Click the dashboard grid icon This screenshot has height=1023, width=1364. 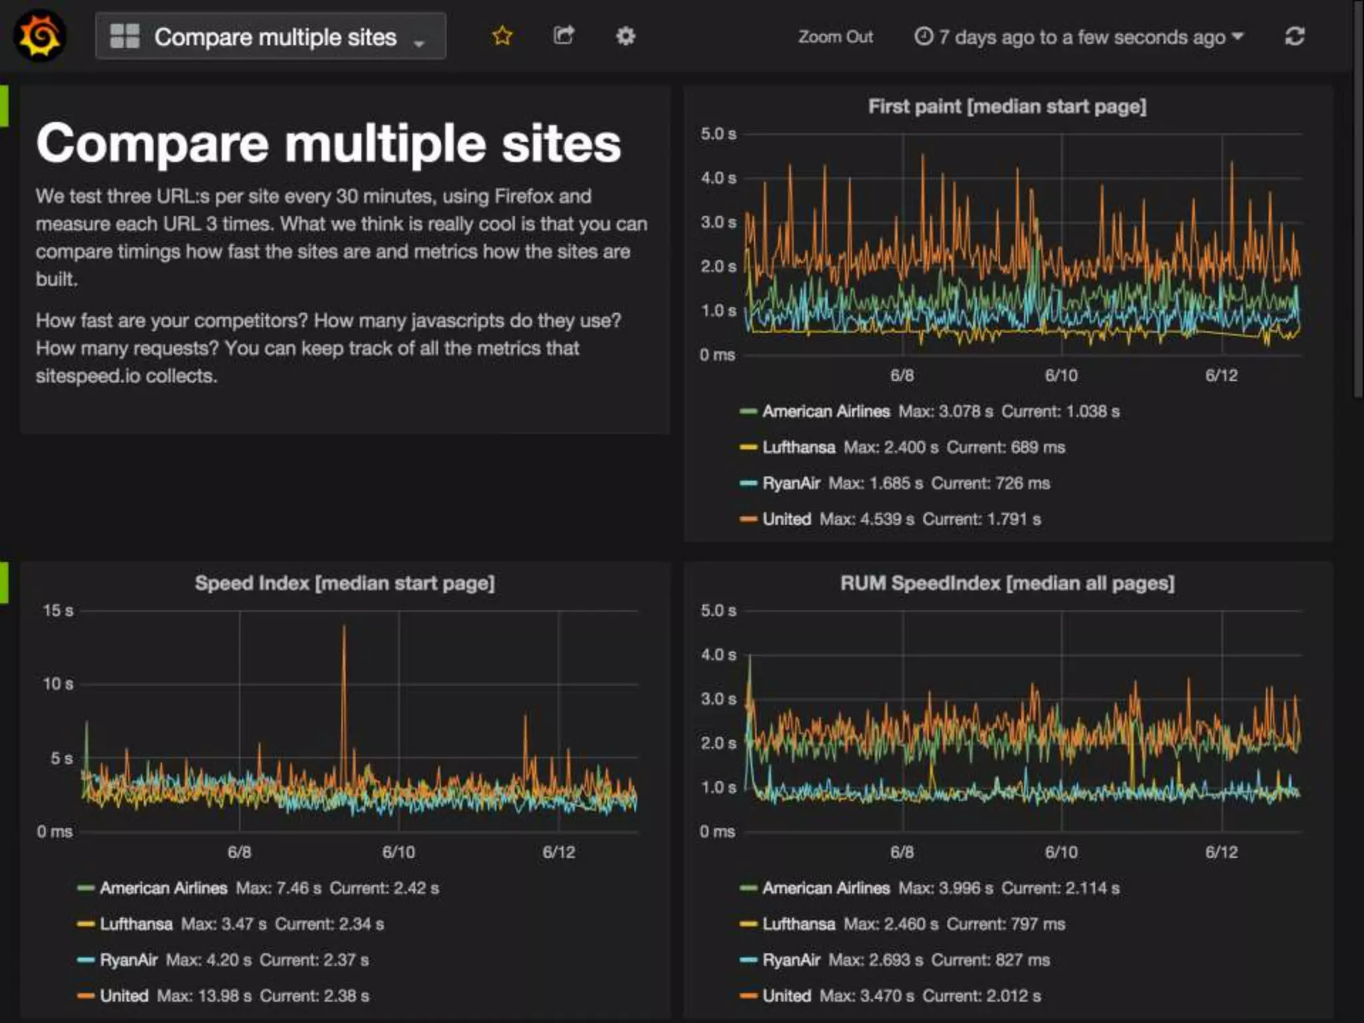point(125,36)
